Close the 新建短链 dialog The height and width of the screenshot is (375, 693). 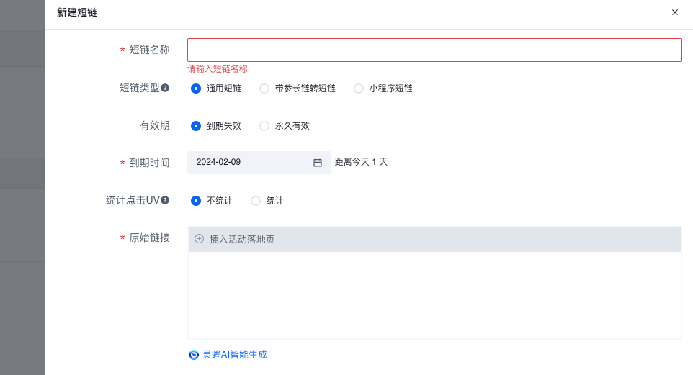[x=675, y=12]
